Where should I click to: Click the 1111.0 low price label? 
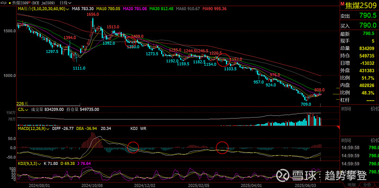point(79,68)
